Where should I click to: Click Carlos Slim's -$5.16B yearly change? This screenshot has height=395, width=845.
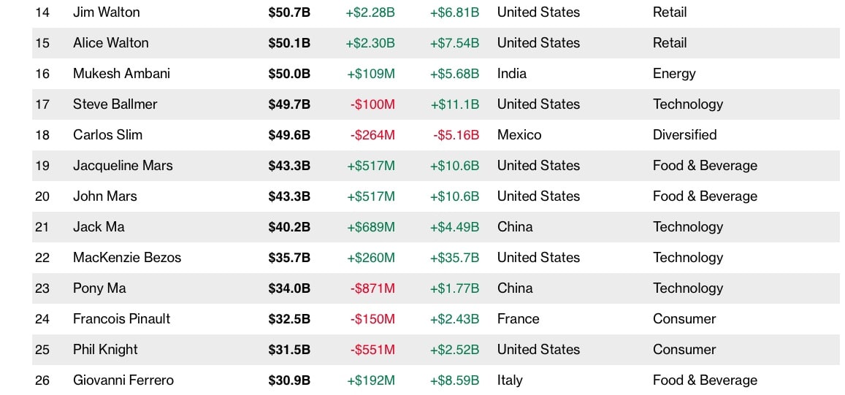[x=456, y=135]
